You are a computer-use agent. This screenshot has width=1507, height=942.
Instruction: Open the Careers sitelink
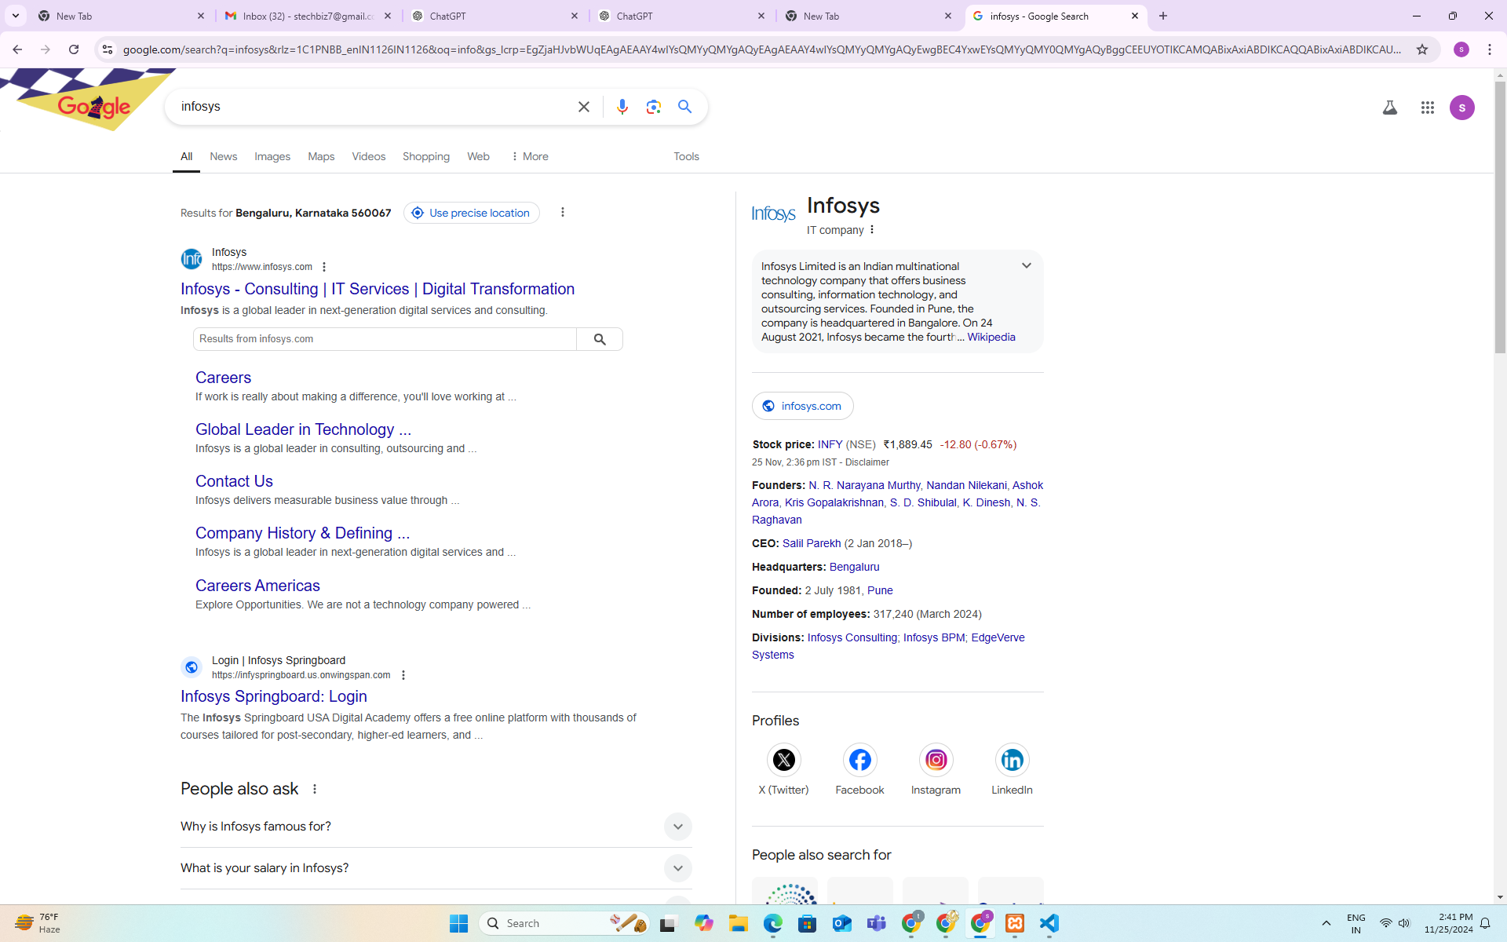223,378
